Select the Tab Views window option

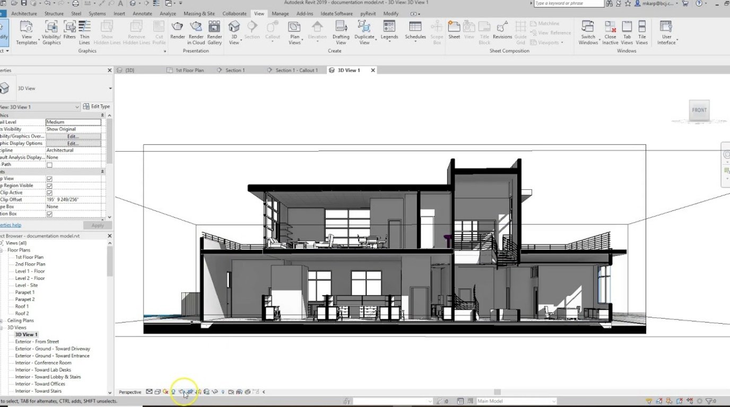click(627, 32)
